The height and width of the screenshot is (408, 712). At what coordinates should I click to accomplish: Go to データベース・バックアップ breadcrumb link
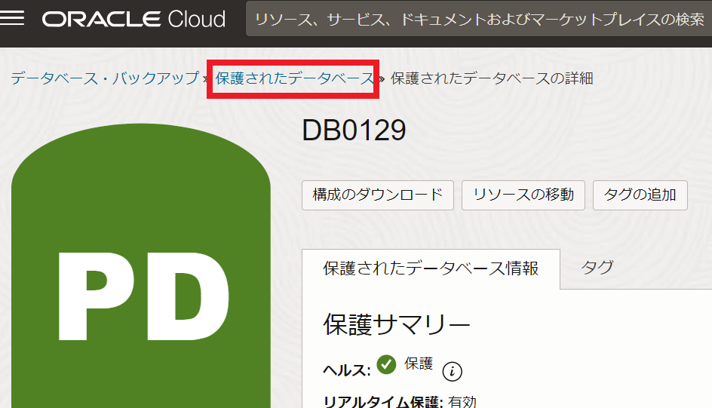pos(104,78)
